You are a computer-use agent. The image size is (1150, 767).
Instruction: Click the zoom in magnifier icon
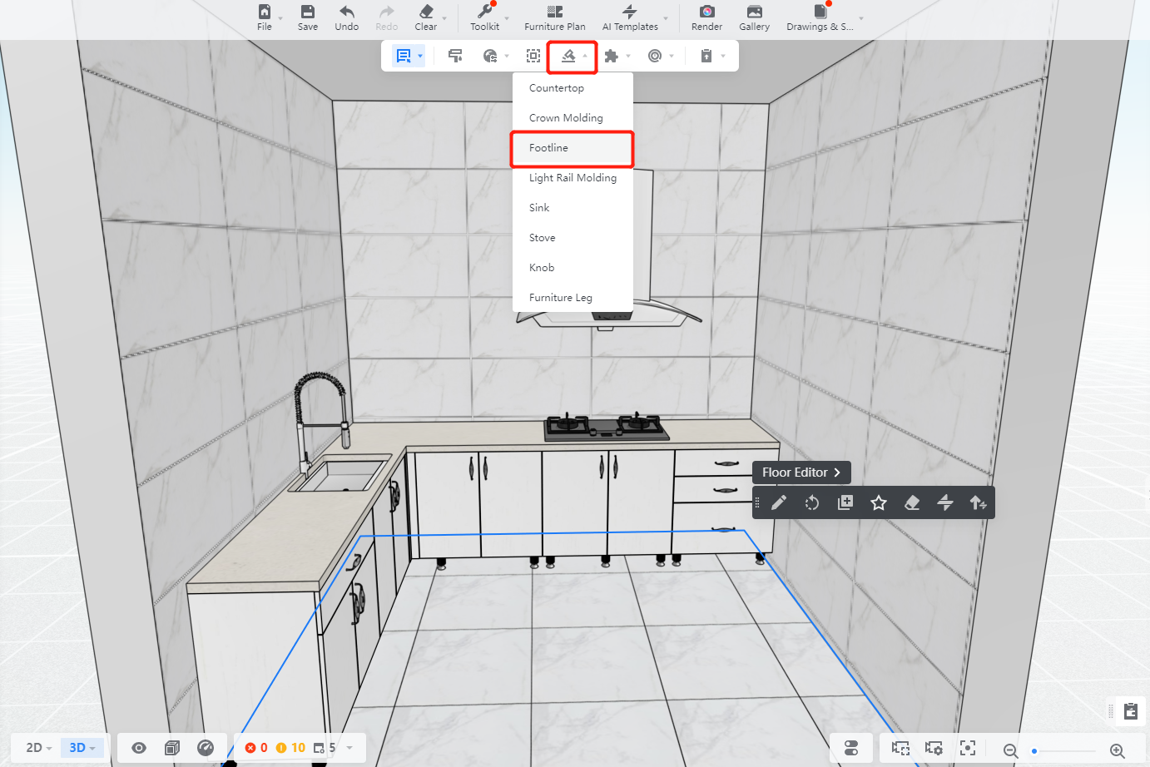(1118, 750)
